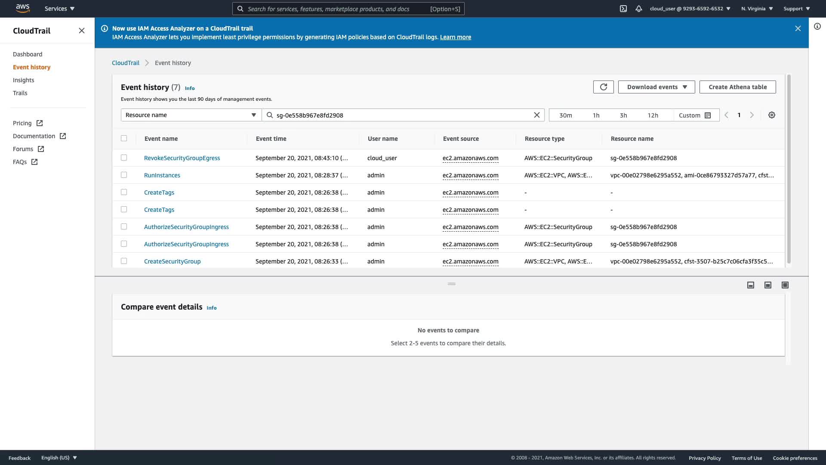The width and height of the screenshot is (826, 465).
Task: Open the CreateSecurityGroup event link
Action: (172, 261)
